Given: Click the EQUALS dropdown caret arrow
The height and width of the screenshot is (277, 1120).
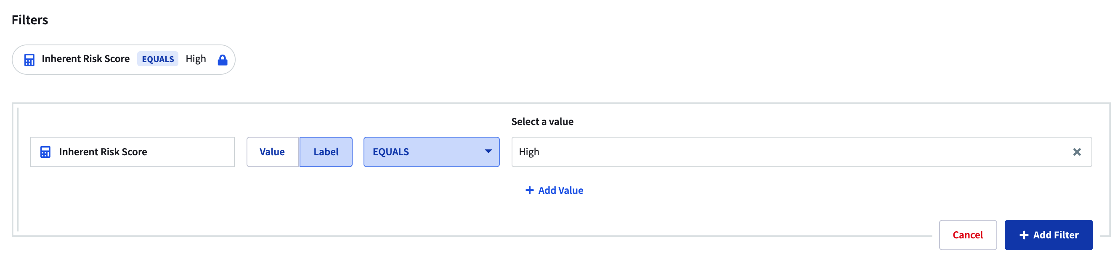Looking at the screenshot, I should 488,151.
